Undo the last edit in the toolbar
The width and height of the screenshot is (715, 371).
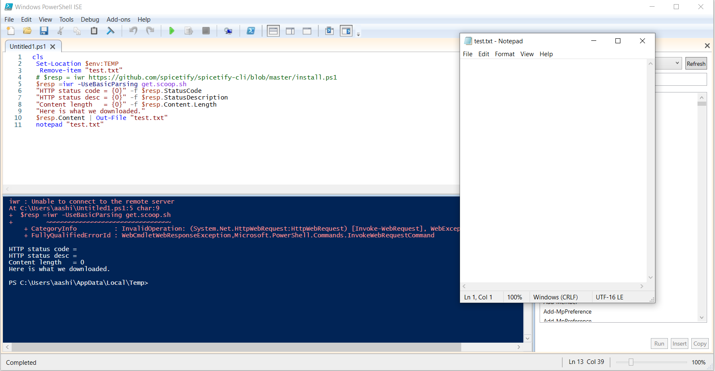coord(133,31)
